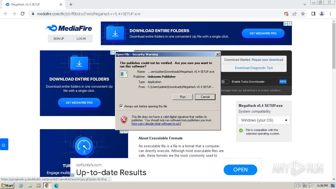Click the MegaHack v5.4 SETUP.exe filename text

pos(261,106)
